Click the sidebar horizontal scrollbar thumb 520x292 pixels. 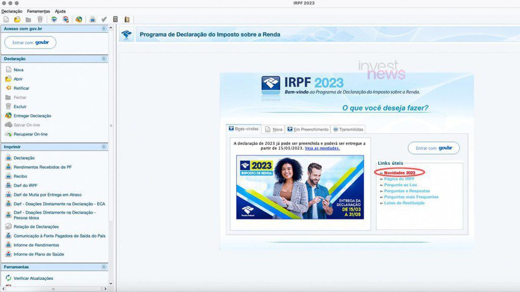tap(53, 289)
